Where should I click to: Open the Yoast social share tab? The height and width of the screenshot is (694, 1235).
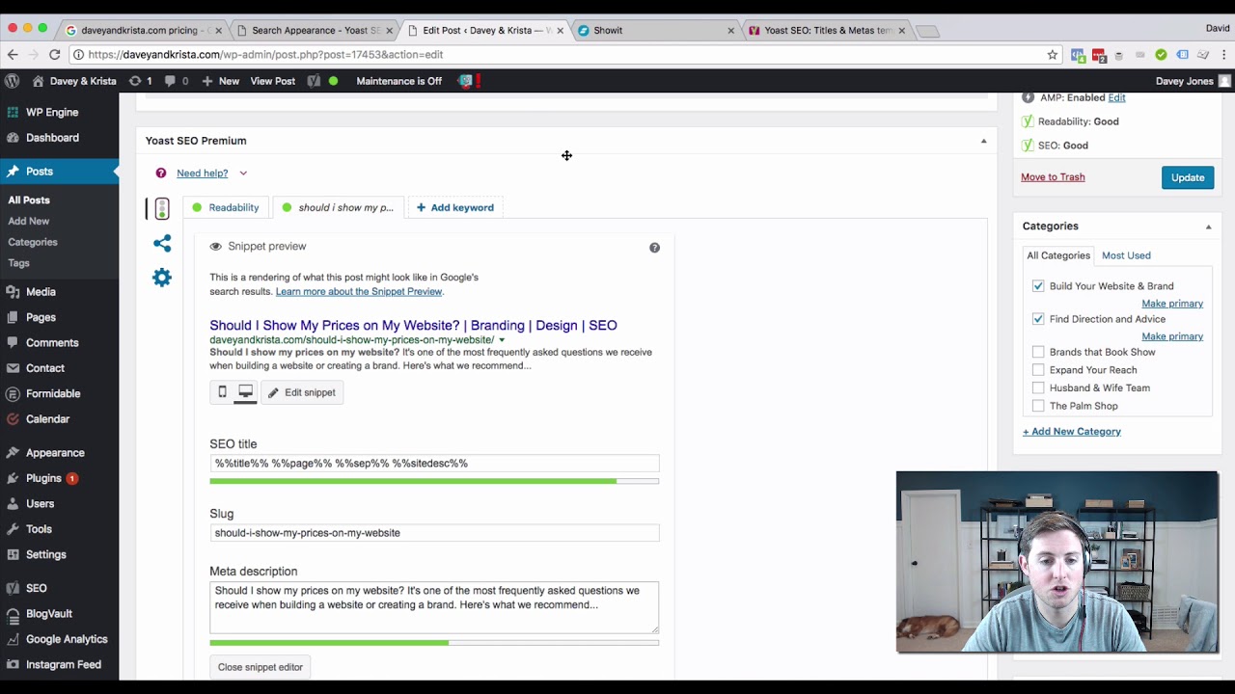162,243
